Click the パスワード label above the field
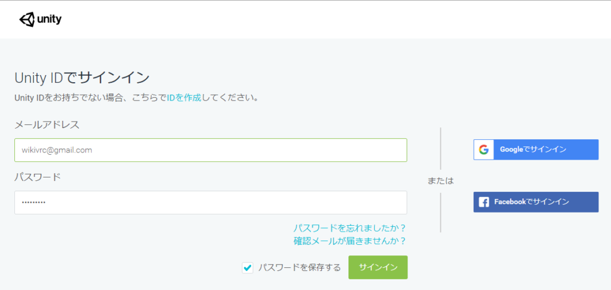 (38, 177)
